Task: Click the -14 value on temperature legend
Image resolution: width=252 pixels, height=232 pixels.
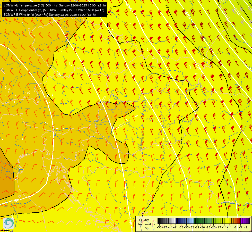Action: tap(224, 227)
